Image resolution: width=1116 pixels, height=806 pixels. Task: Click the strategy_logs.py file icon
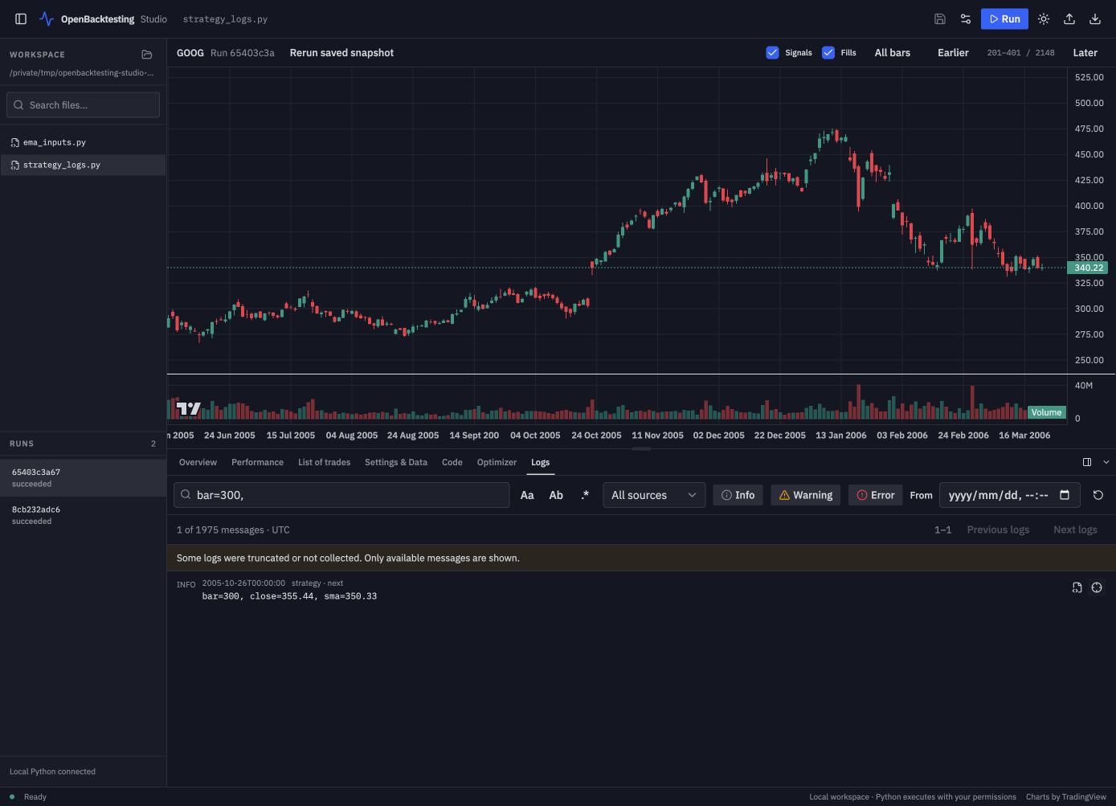pos(15,165)
